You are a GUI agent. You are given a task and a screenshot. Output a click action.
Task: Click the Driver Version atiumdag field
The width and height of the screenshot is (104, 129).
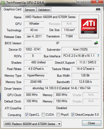(62, 88)
